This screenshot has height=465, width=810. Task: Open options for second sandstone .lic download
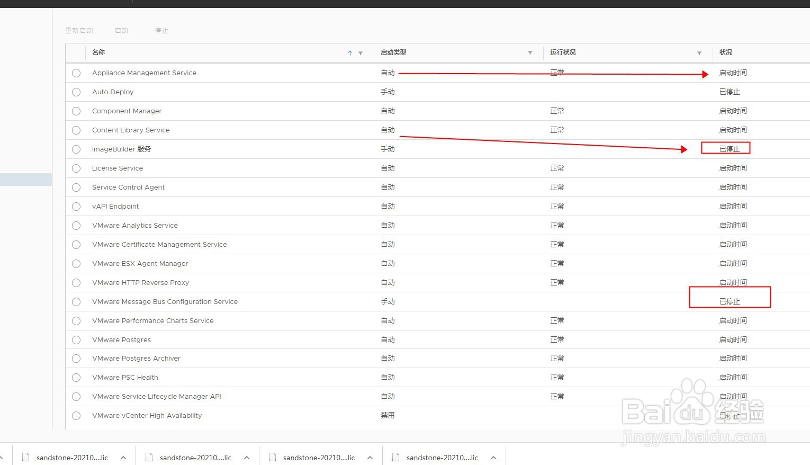pos(247,458)
